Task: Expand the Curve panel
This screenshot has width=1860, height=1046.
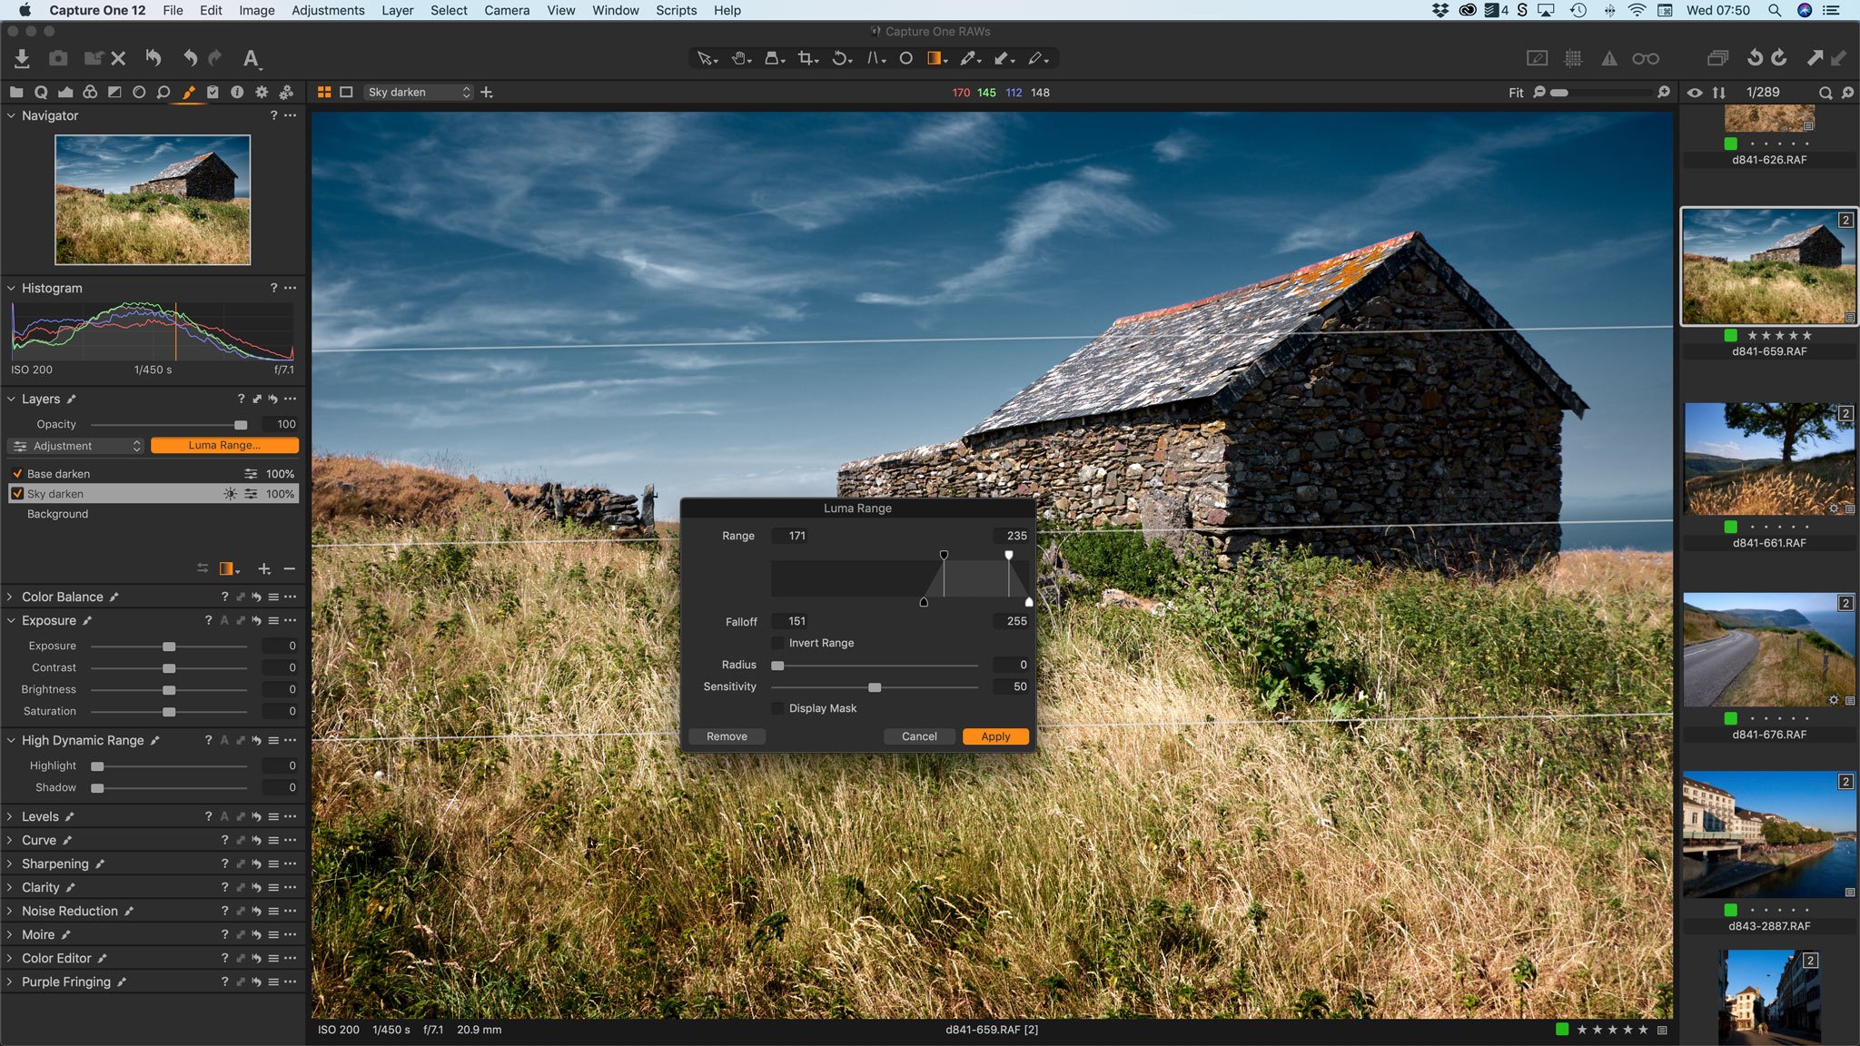Action: coord(10,840)
